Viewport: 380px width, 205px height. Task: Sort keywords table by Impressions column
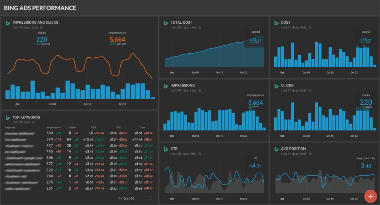(x=54, y=128)
